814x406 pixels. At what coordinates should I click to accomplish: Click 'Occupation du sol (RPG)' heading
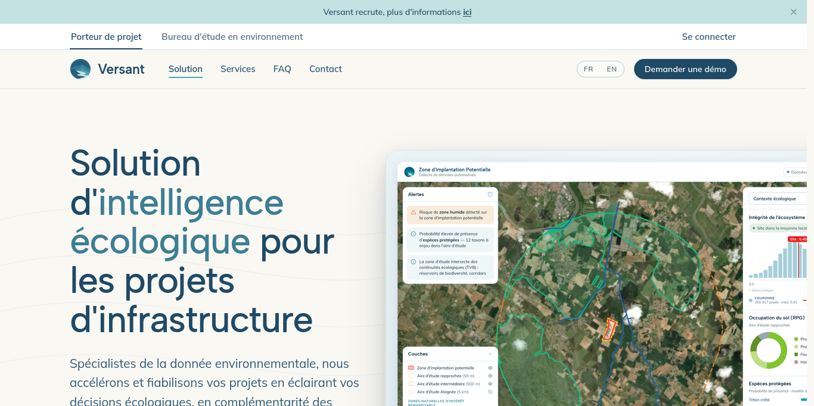[x=776, y=318]
